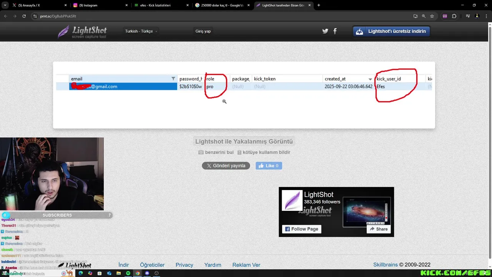492x277 pixels.
Task: Close the Instagram tab
Action: [x=126, y=5]
